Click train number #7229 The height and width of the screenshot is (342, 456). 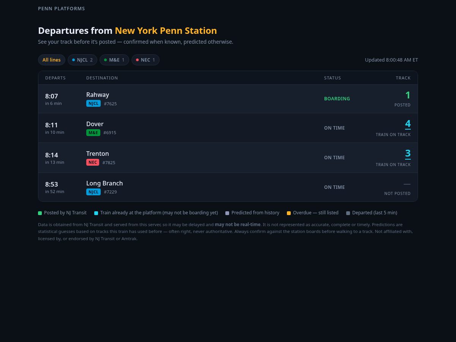click(x=111, y=192)
